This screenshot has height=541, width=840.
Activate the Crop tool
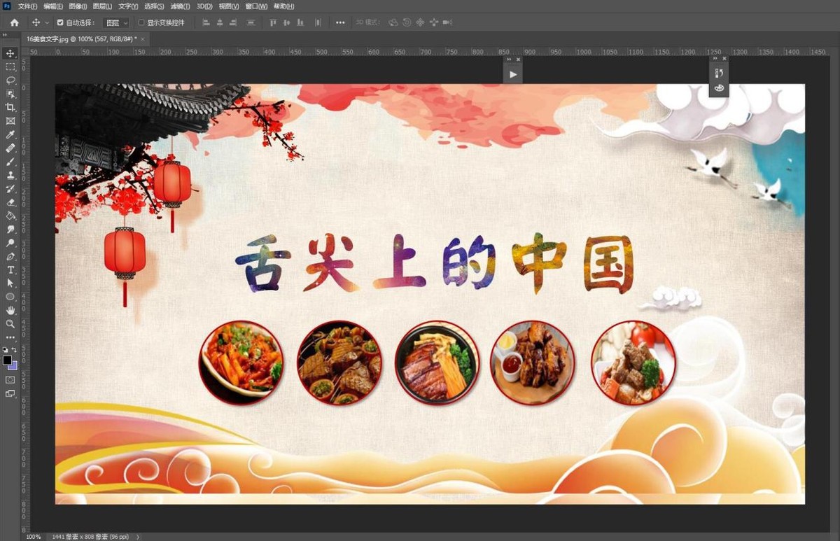(x=10, y=107)
